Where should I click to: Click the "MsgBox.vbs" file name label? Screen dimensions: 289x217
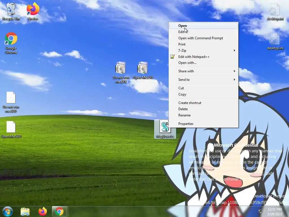point(165,136)
